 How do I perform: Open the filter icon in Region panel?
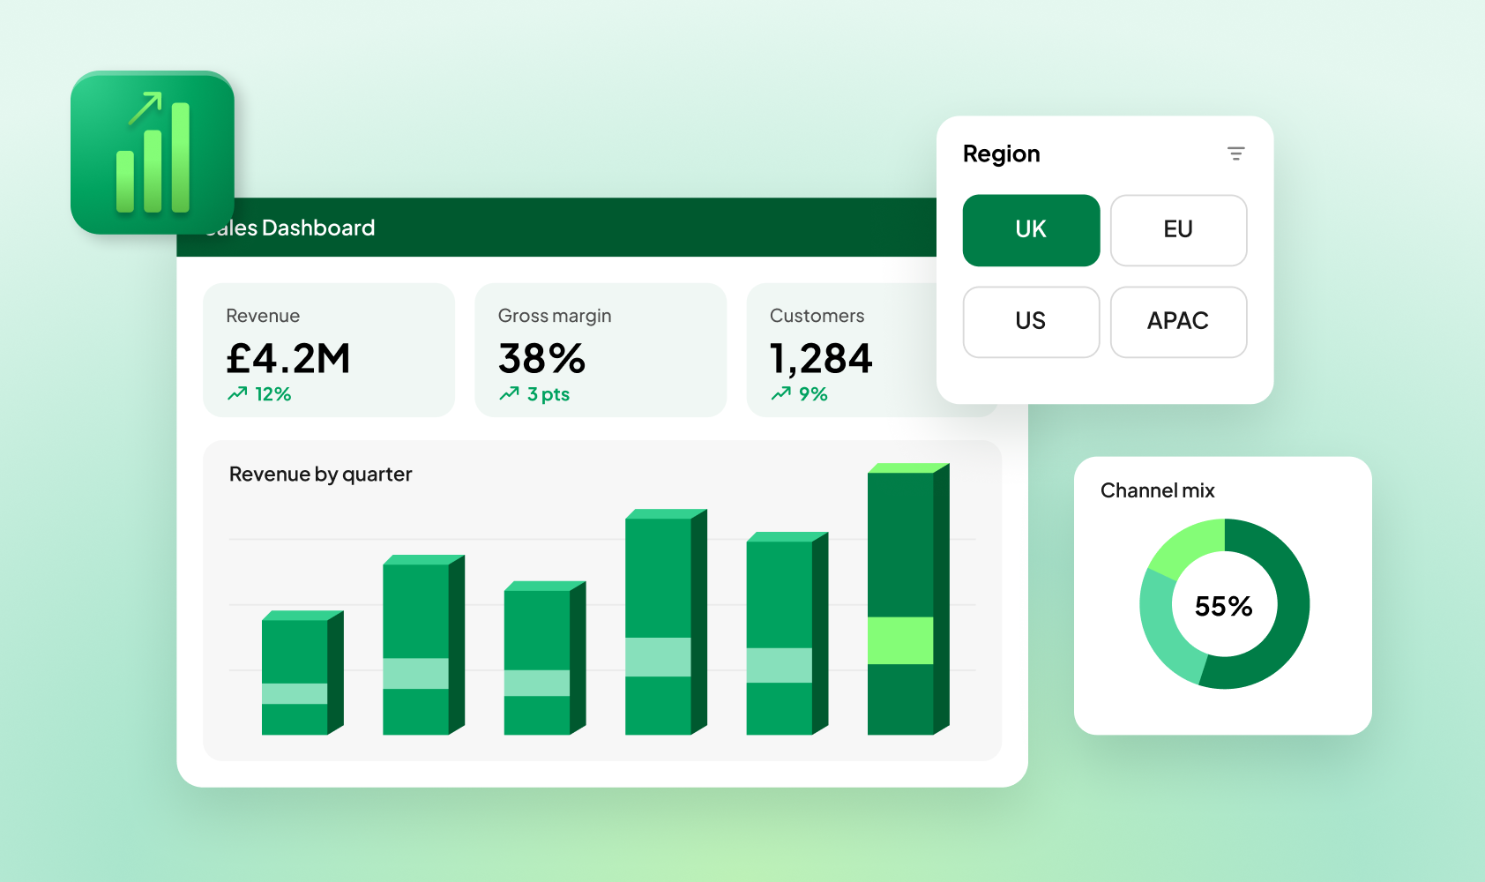pos(1236,154)
